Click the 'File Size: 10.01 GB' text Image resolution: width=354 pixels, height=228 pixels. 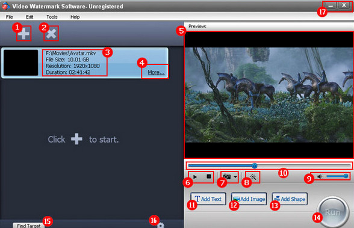67,60
